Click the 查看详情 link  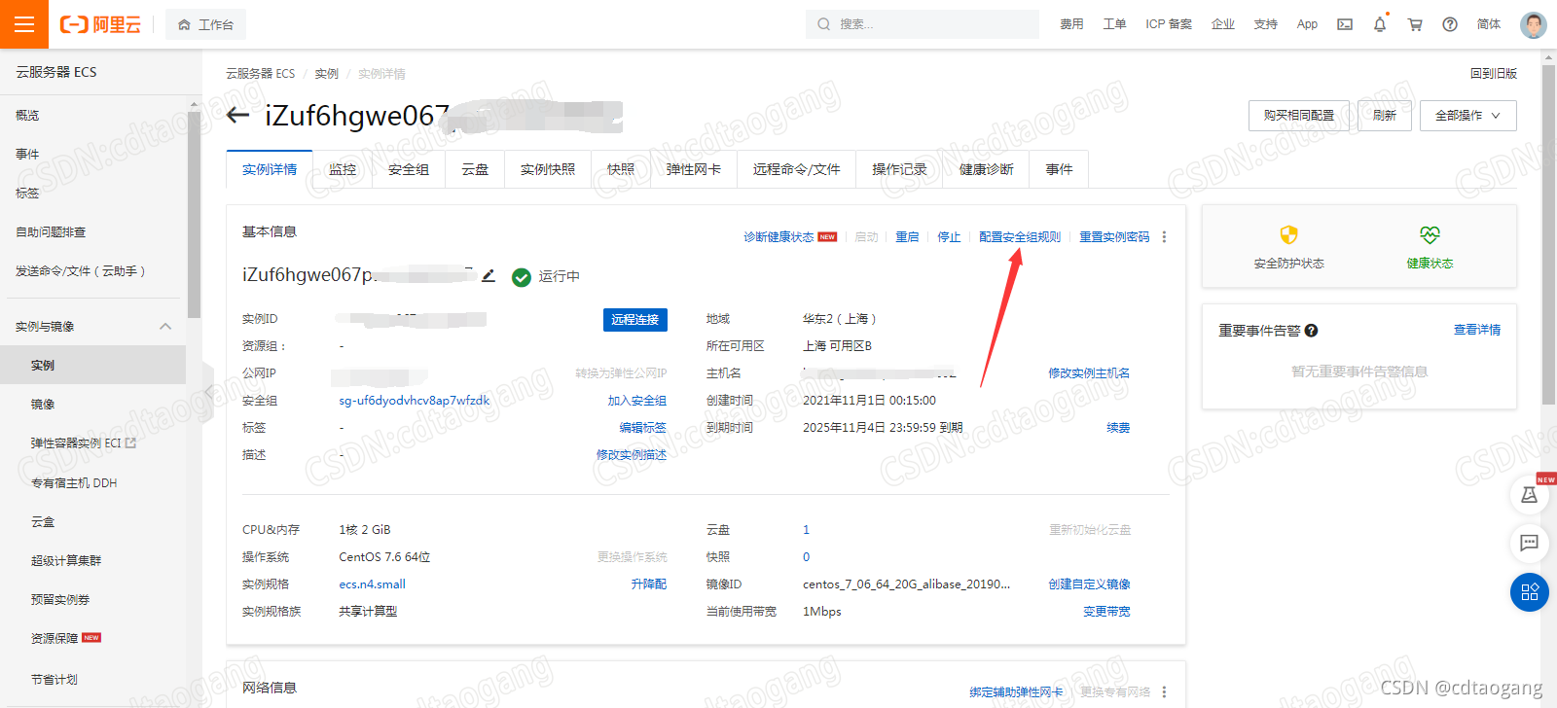[1477, 331]
